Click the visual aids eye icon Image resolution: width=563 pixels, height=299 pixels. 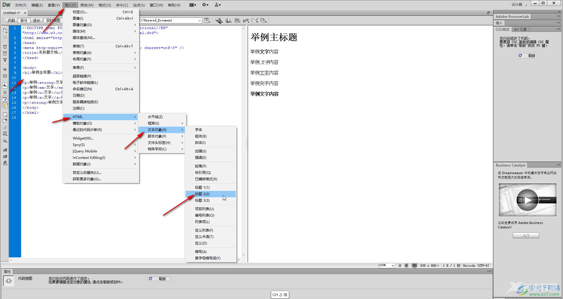point(263,21)
